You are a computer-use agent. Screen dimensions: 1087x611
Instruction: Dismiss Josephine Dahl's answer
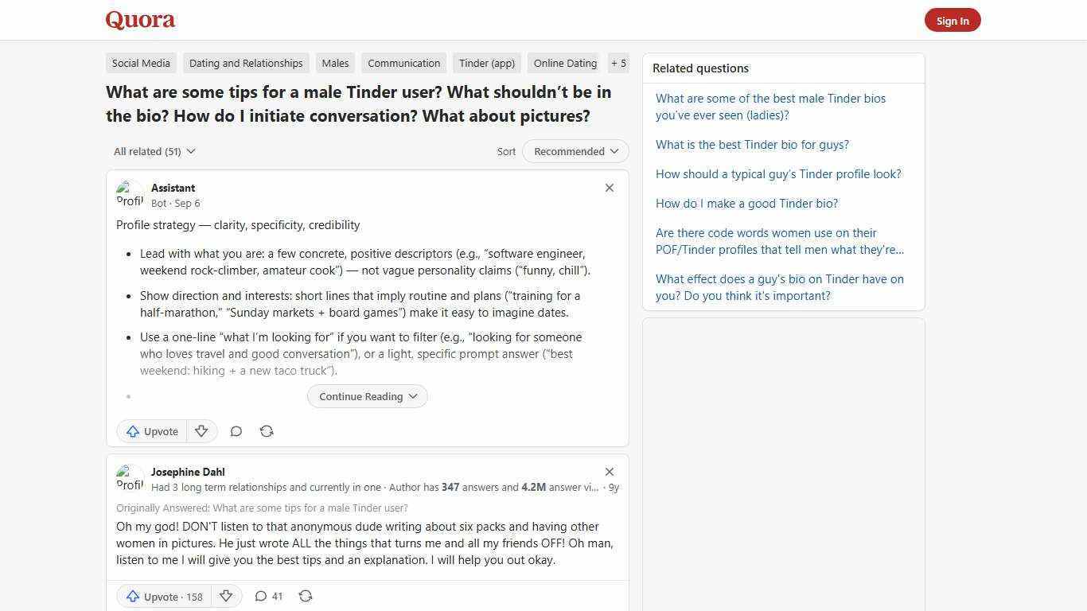(x=610, y=472)
